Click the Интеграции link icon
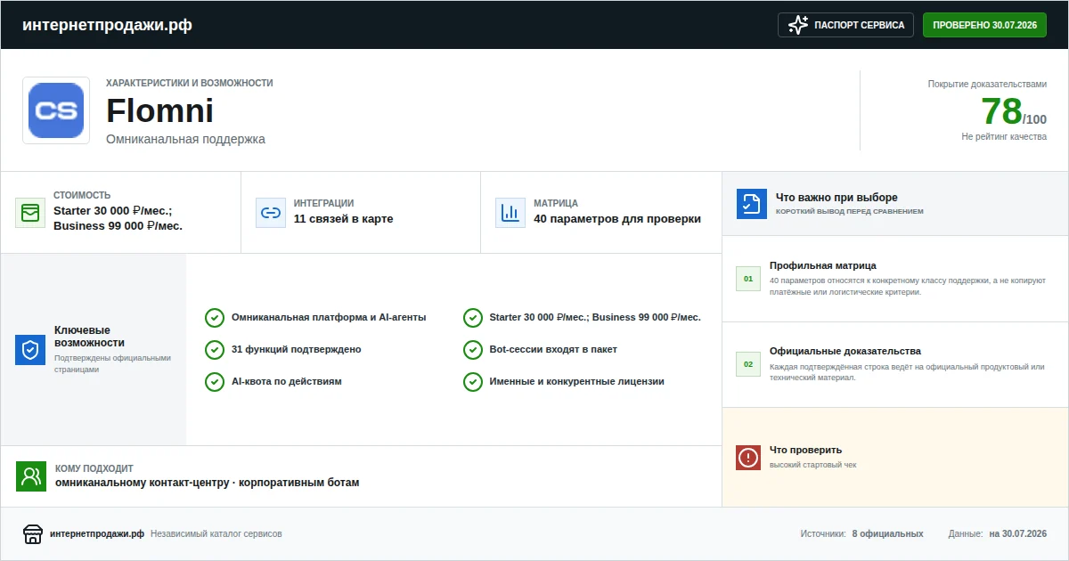 [271, 213]
